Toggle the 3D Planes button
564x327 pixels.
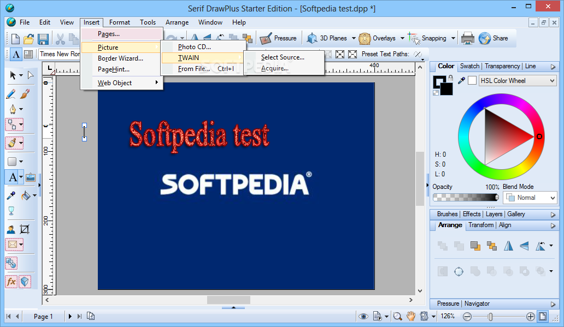(x=327, y=38)
